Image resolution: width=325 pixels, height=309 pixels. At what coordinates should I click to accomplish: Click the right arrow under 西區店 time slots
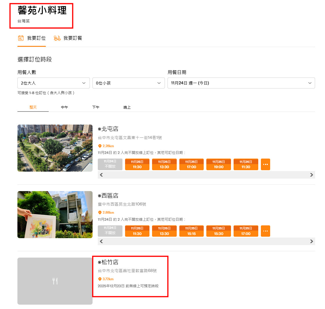click(312, 241)
